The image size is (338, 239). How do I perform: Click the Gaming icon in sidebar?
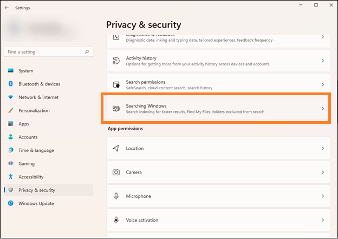click(x=11, y=163)
